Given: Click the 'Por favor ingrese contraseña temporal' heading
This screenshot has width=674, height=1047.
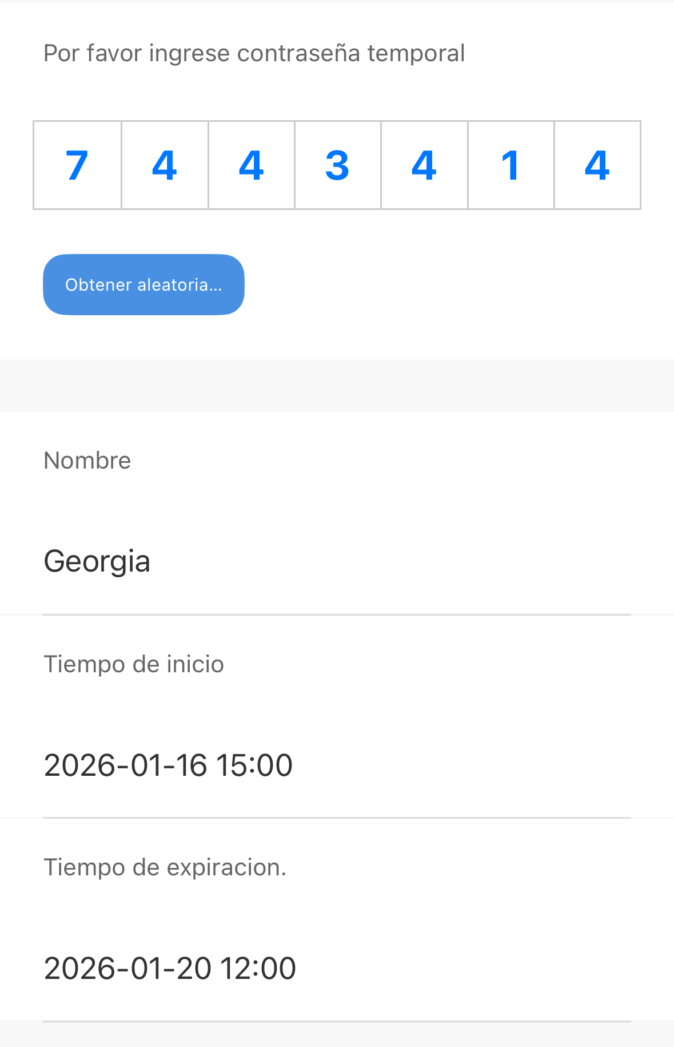Looking at the screenshot, I should (254, 53).
